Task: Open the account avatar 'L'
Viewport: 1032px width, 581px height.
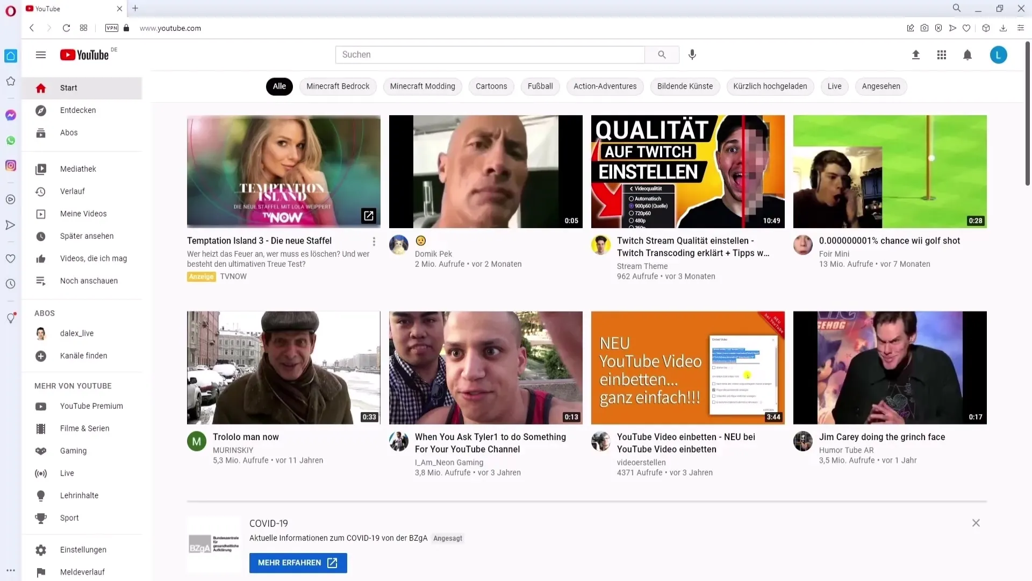Action: click(998, 55)
